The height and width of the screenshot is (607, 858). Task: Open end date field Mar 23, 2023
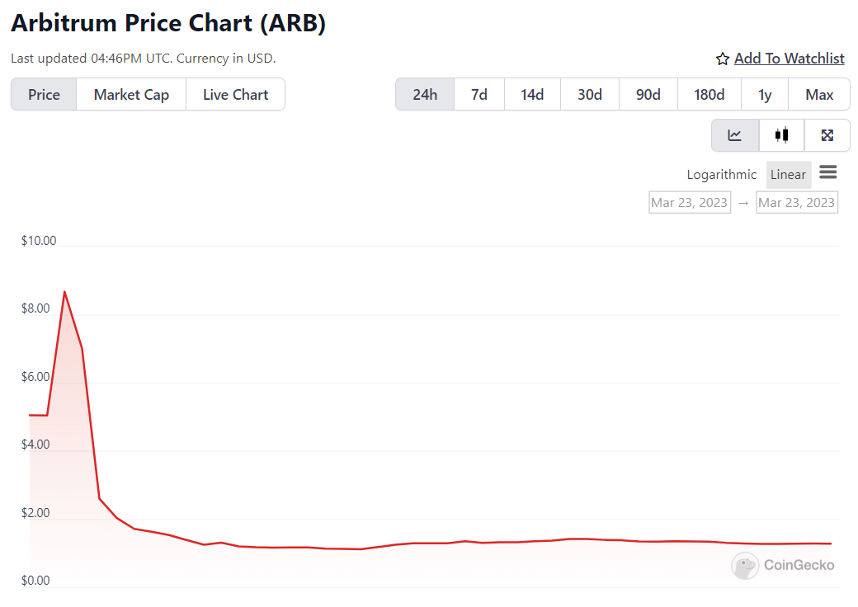click(797, 202)
